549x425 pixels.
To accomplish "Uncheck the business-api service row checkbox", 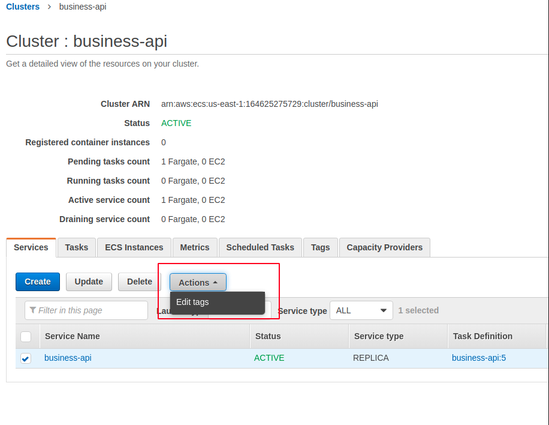I will [26, 358].
